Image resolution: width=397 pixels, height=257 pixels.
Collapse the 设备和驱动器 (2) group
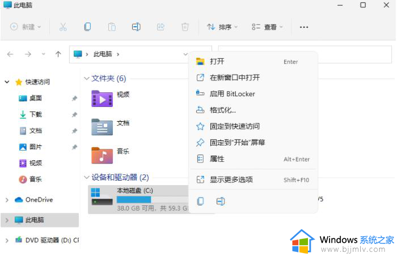87,177
